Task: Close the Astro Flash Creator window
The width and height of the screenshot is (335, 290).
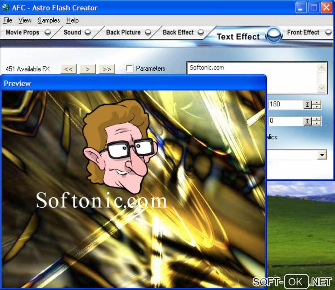Action: (326, 8)
